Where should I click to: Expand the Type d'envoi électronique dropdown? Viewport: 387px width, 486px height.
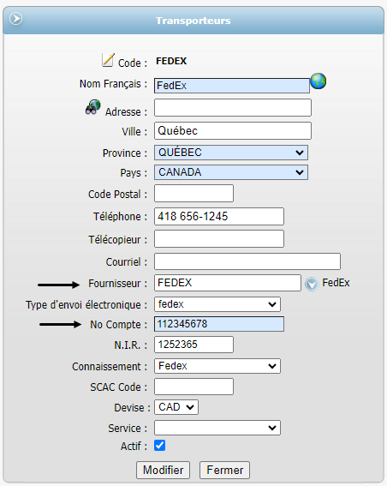[x=217, y=304]
